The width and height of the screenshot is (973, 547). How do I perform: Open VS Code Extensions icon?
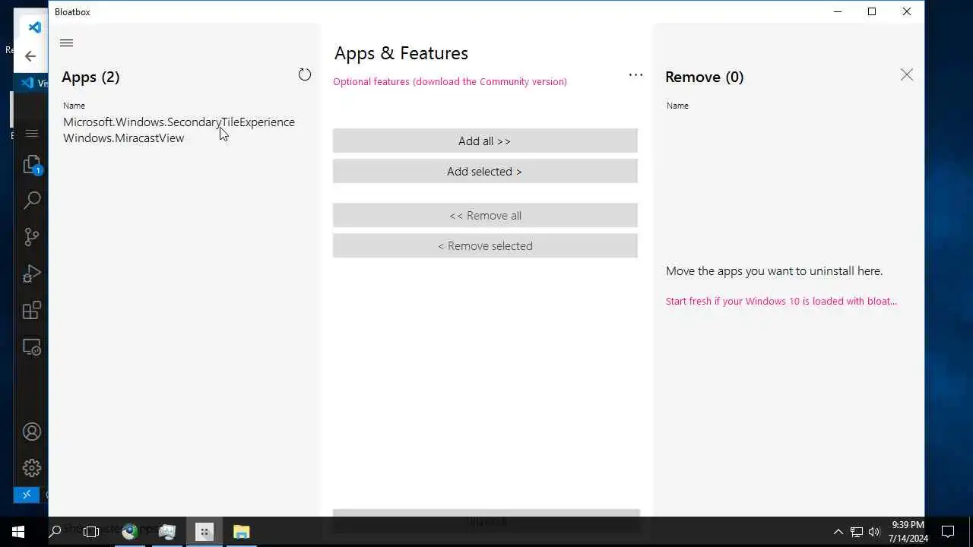pos(32,310)
